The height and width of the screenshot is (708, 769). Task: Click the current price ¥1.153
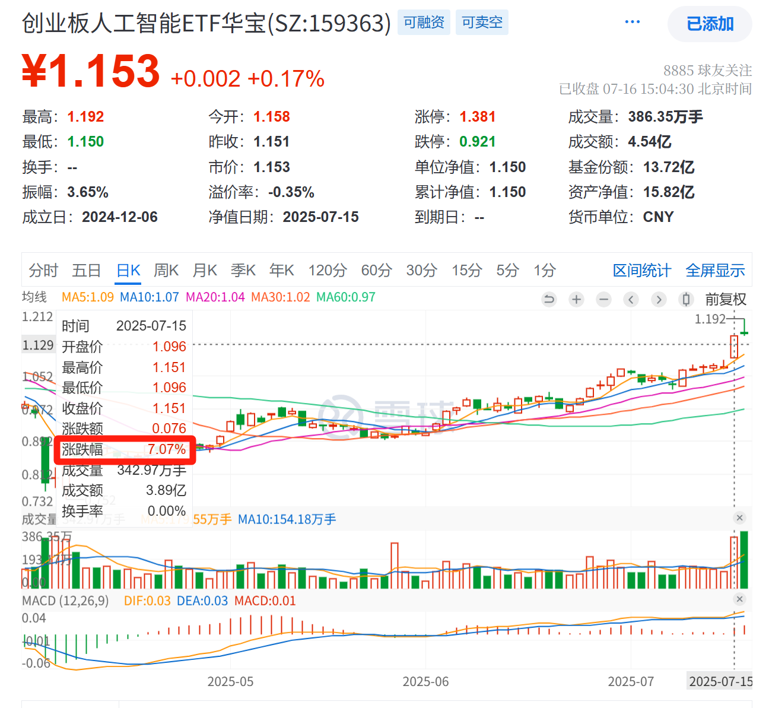91,71
